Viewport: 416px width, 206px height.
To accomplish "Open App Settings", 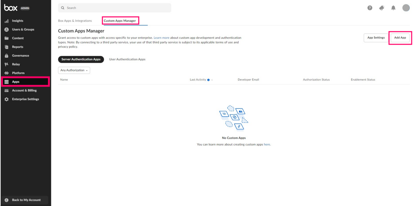I will pyautogui.click(x=376, y=37).
